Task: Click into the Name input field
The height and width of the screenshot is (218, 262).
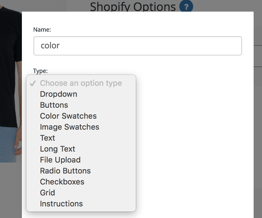Action: tap(138, 46)
